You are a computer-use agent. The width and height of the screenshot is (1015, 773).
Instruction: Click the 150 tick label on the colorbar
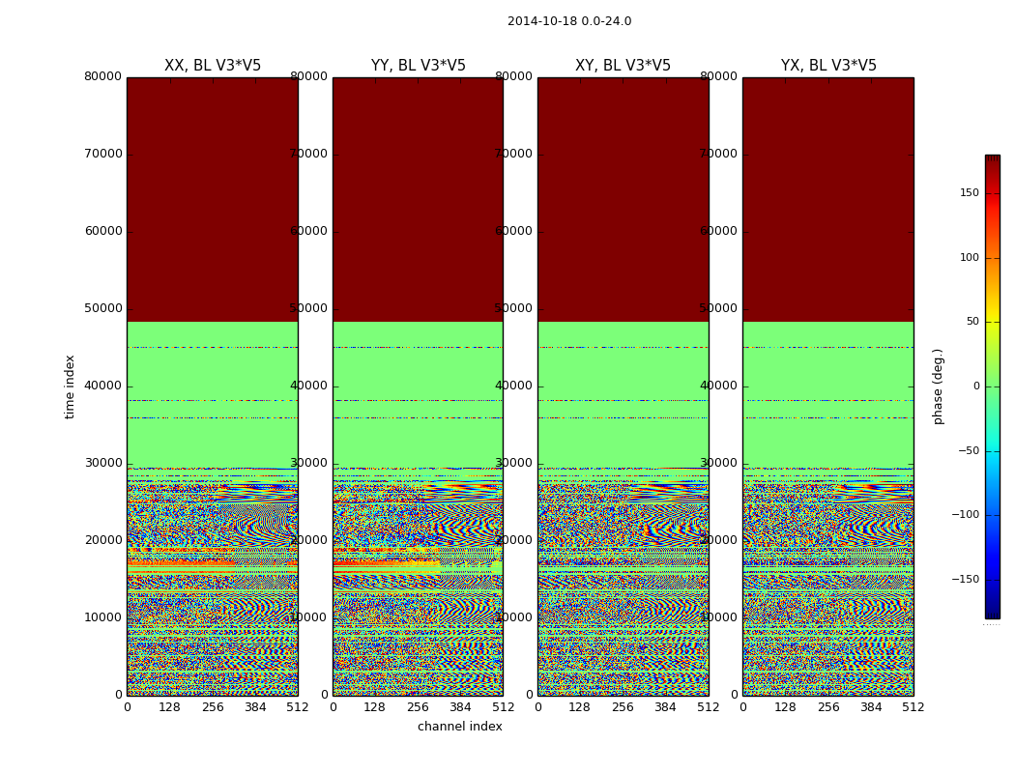pos(969,193)
